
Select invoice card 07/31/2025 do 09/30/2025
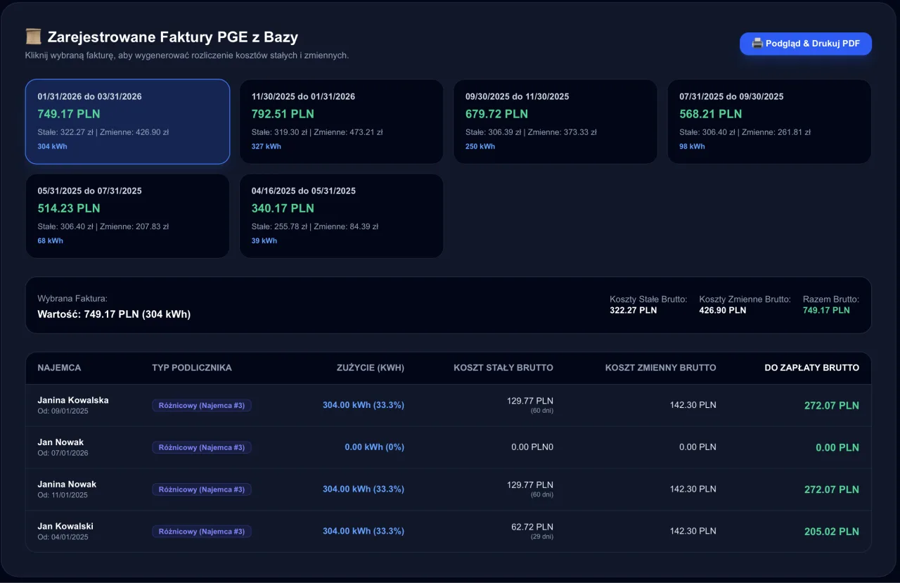click(769, 122)
